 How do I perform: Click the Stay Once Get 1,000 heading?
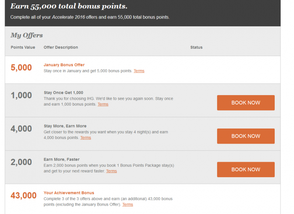[x=63, y=93]
